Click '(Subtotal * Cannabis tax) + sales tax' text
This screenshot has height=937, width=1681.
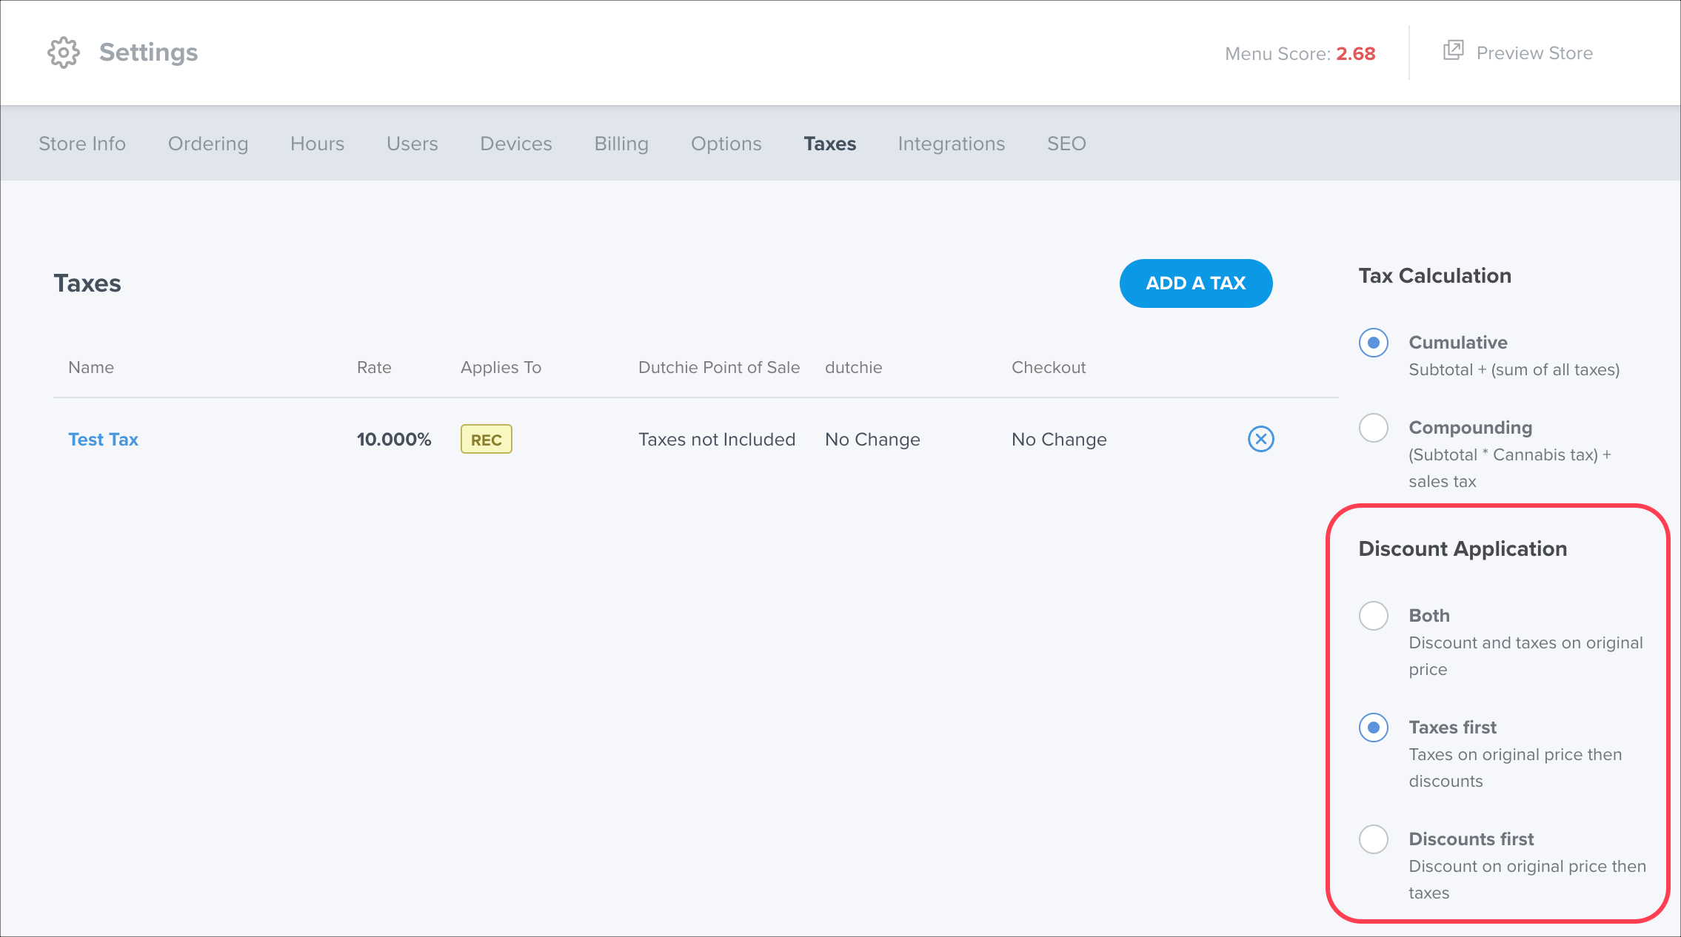(x=1510, y=468)
